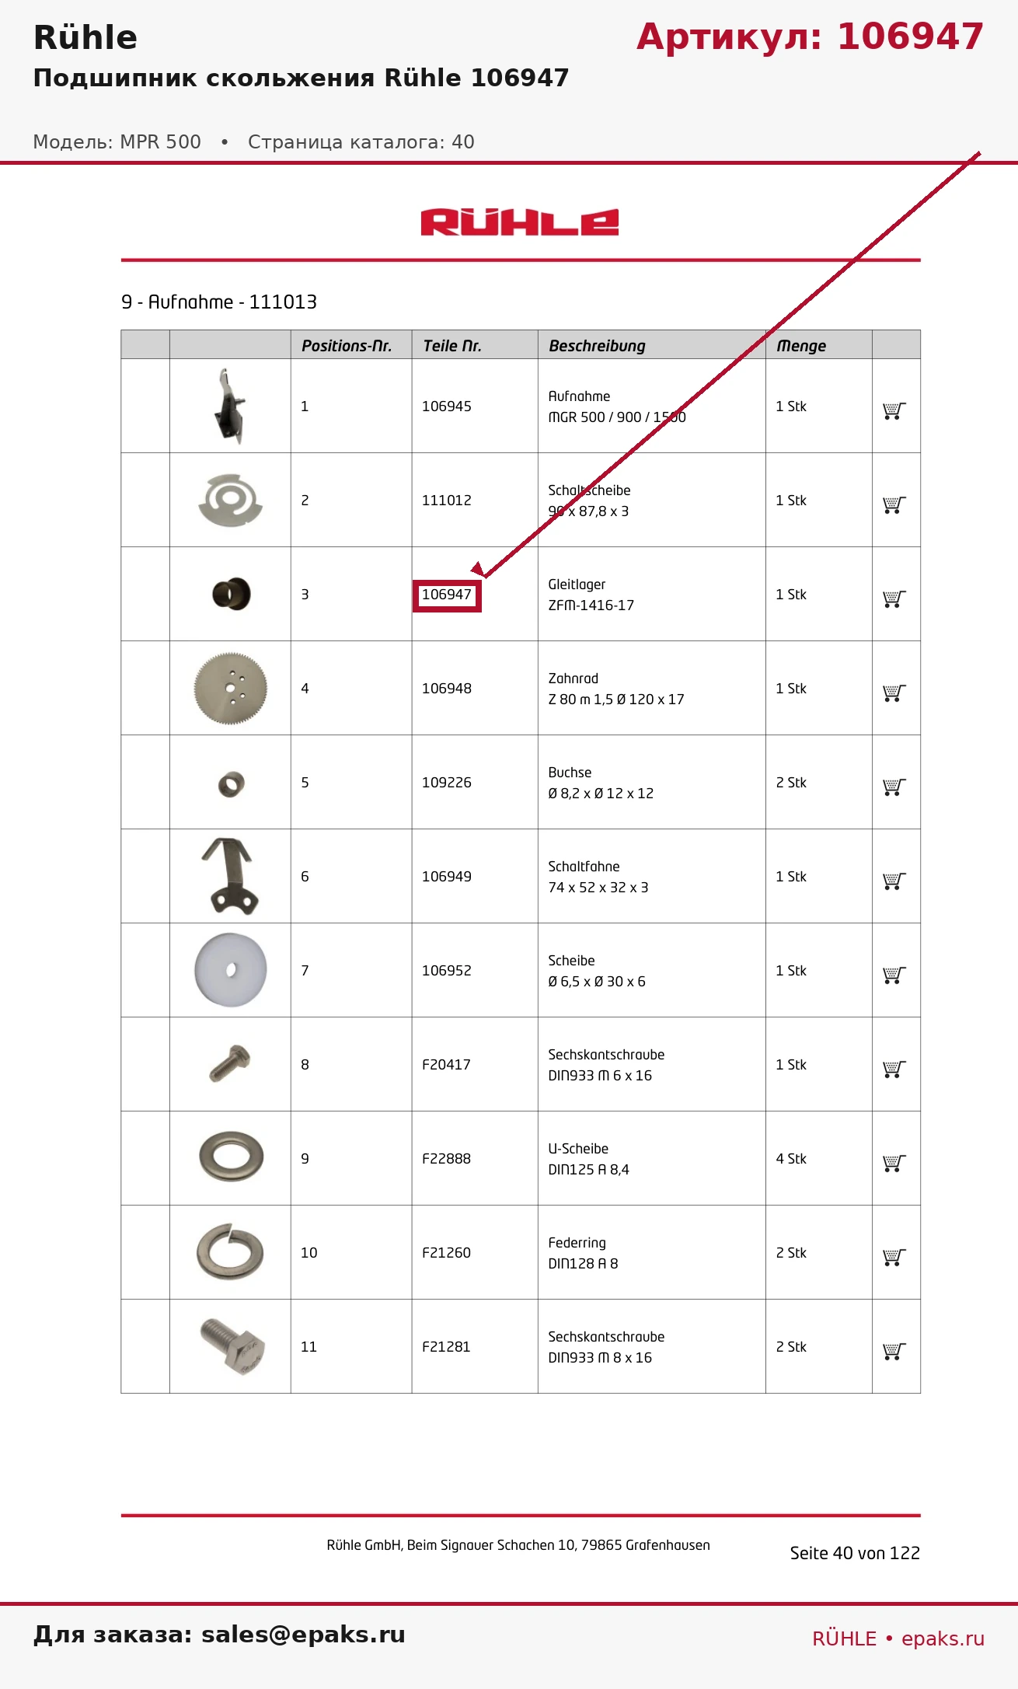This screenshot has height=1689, width=1018.
Task: Click the Beschreibung column header
Action: tap(597, 346)
